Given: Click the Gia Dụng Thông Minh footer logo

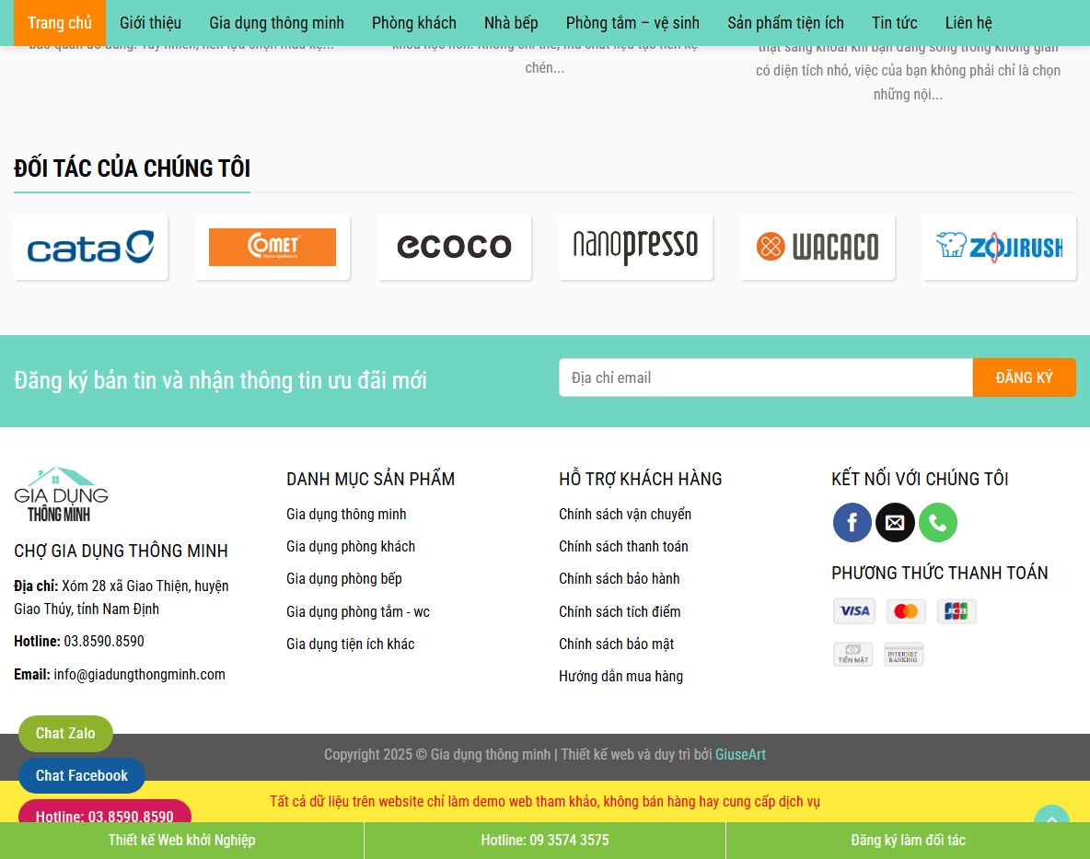Looking at the screenshot, I should [61, 494].
